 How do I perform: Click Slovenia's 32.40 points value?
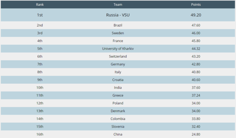tap(196, 127)
